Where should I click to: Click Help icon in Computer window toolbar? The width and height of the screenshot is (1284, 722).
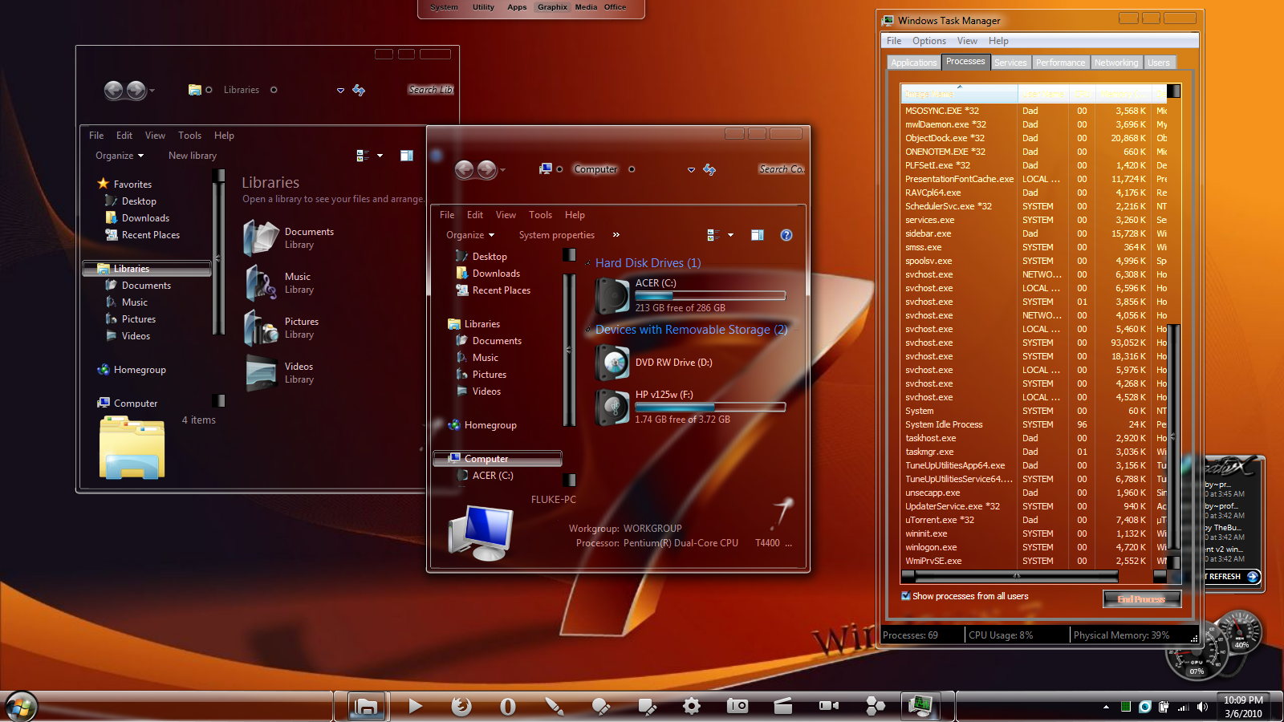[786, 235]
